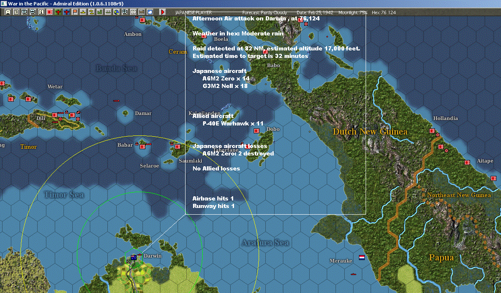Viewport: 501px width, 293px height.
Task: Click the 'P-40E Warhawk x 11' report line
Action: click(233, 124)
